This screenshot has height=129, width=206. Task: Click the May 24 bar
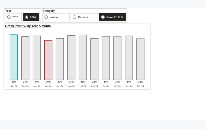(x=60, y=59)
